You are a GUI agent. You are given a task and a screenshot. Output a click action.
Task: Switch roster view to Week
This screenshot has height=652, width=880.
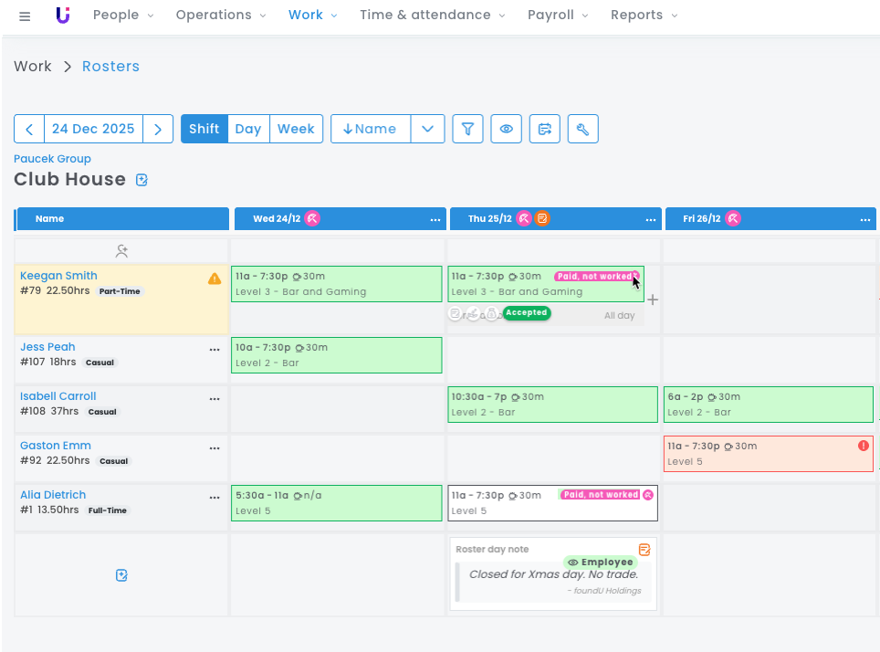[x=296, y=129]
